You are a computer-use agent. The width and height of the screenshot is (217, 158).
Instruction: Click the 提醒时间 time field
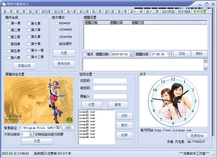click(159, 54)
